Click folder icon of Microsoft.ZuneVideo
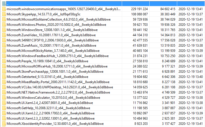 click(4, 35)
